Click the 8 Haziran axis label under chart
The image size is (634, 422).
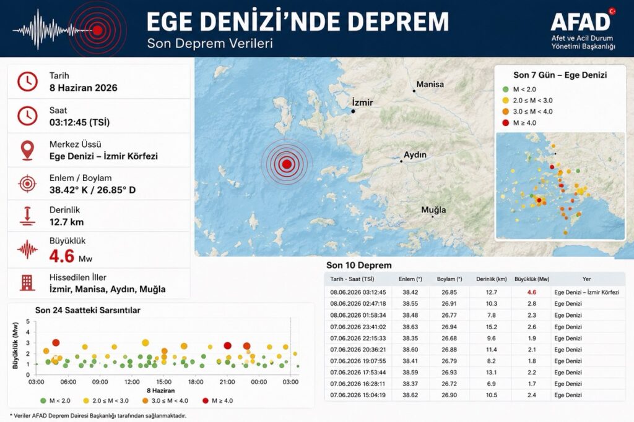click(x=161, y=390)
